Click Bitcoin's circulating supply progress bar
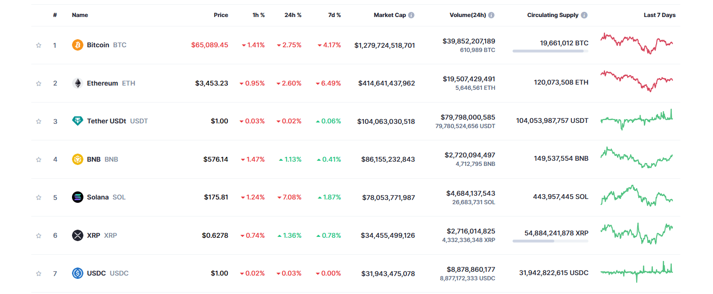 (550, 51)
